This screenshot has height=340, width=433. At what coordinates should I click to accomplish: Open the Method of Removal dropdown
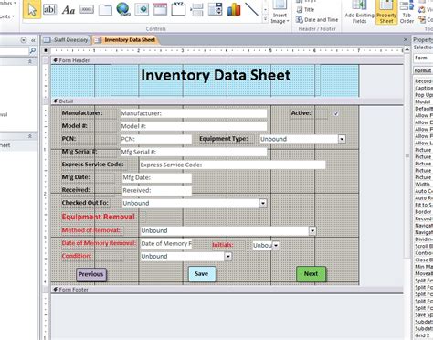pos(312,230)
